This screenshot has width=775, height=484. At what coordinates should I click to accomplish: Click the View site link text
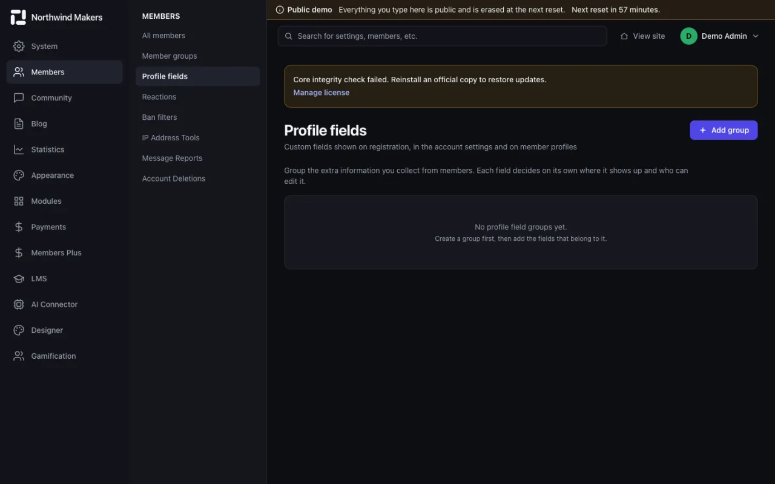[649, 36]
